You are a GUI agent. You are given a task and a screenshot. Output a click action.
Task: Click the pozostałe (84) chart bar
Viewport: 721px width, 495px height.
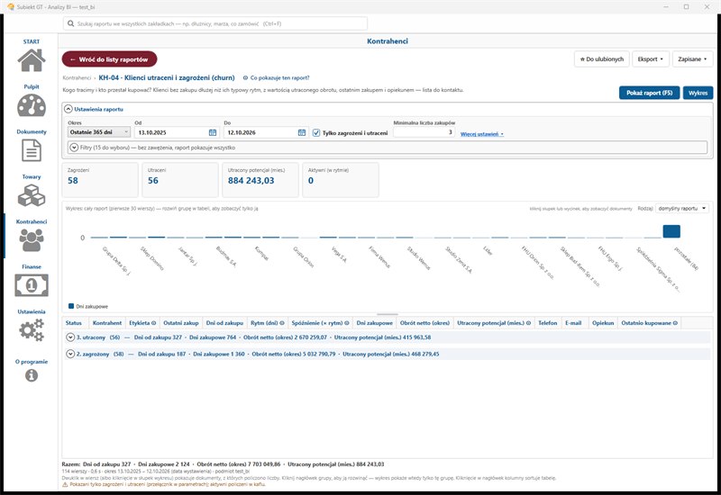coord(671,231)
